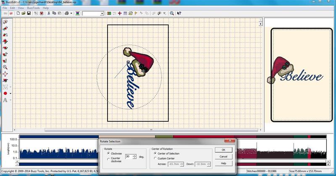This screenshot has height=176, width=336.
Task: Toggle the grid icon in the toolbar
Action: pos(125,13)
